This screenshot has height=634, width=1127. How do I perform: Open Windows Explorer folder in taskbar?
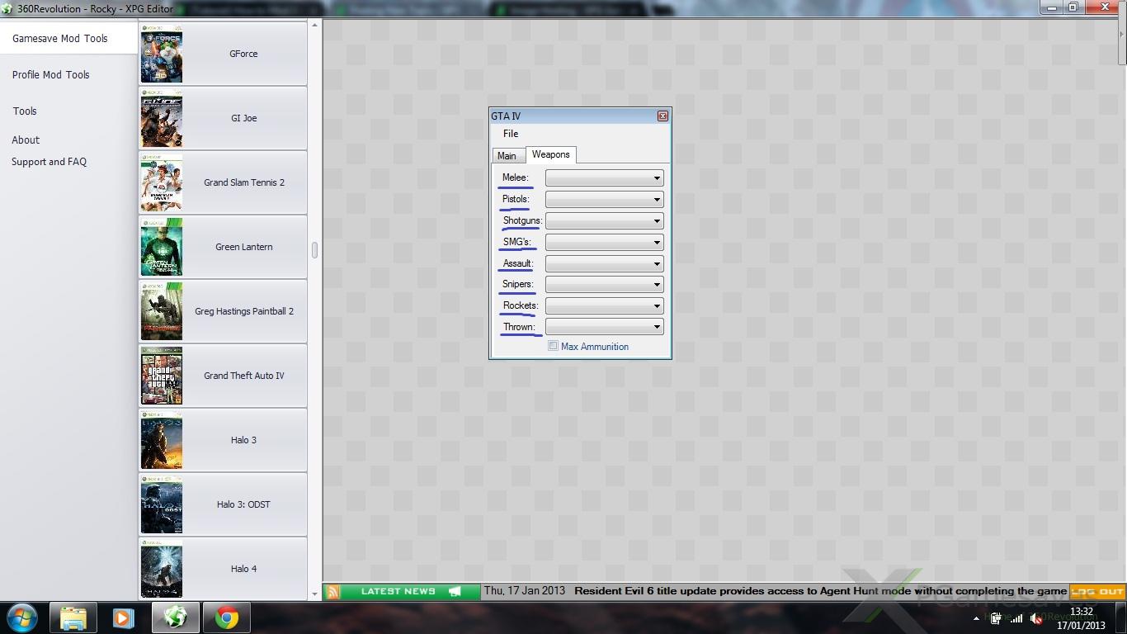pos(73,617)
